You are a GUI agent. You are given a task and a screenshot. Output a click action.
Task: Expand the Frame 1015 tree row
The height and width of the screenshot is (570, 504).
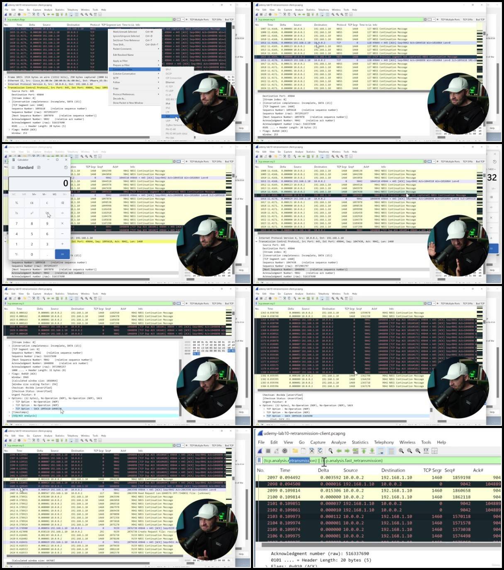(6, 77)
